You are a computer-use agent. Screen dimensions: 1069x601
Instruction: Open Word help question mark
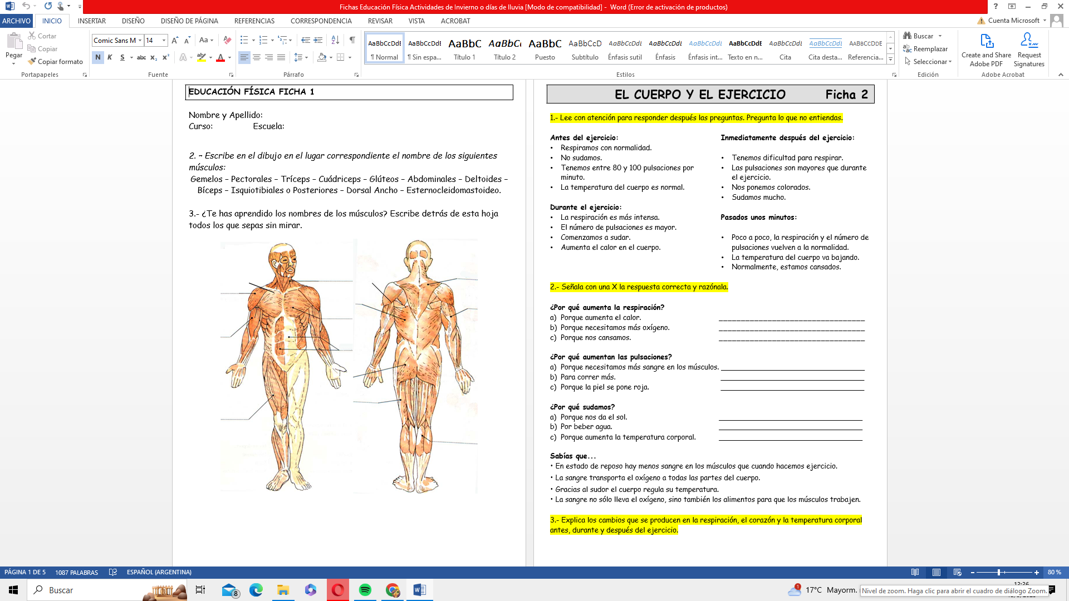(x=996, y=7)
